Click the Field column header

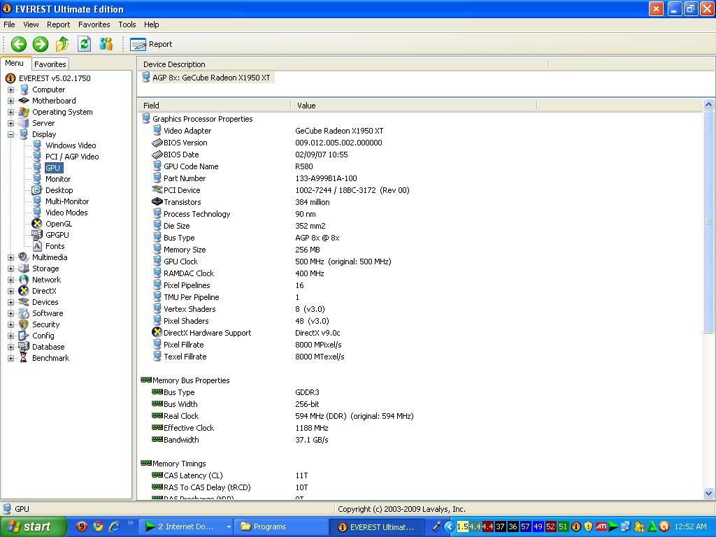(x=214, y=106)
